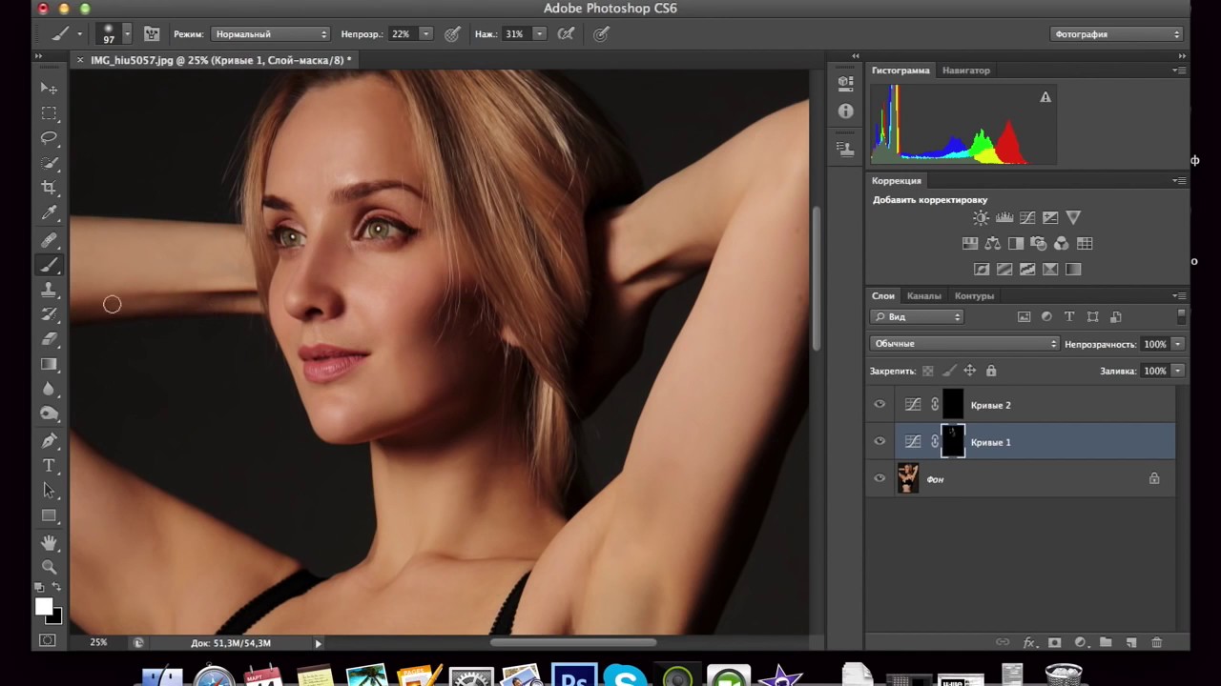Select the Hand tool
1221x686 pixels.
pos(49,542)
